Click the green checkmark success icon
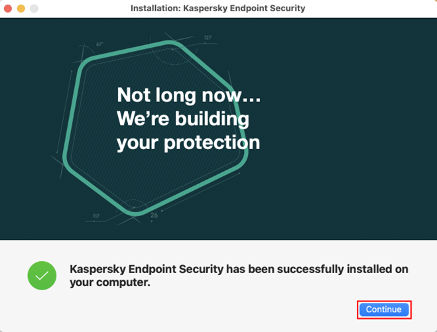The height and width of the screenshot is (332, 437). (42, 275)
